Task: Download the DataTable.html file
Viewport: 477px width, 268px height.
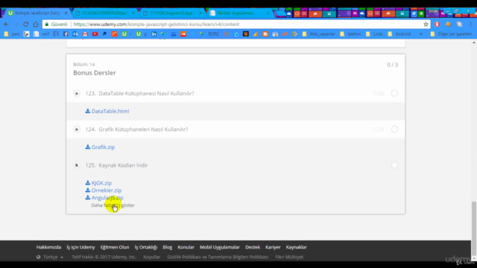Action: (110, 111)
